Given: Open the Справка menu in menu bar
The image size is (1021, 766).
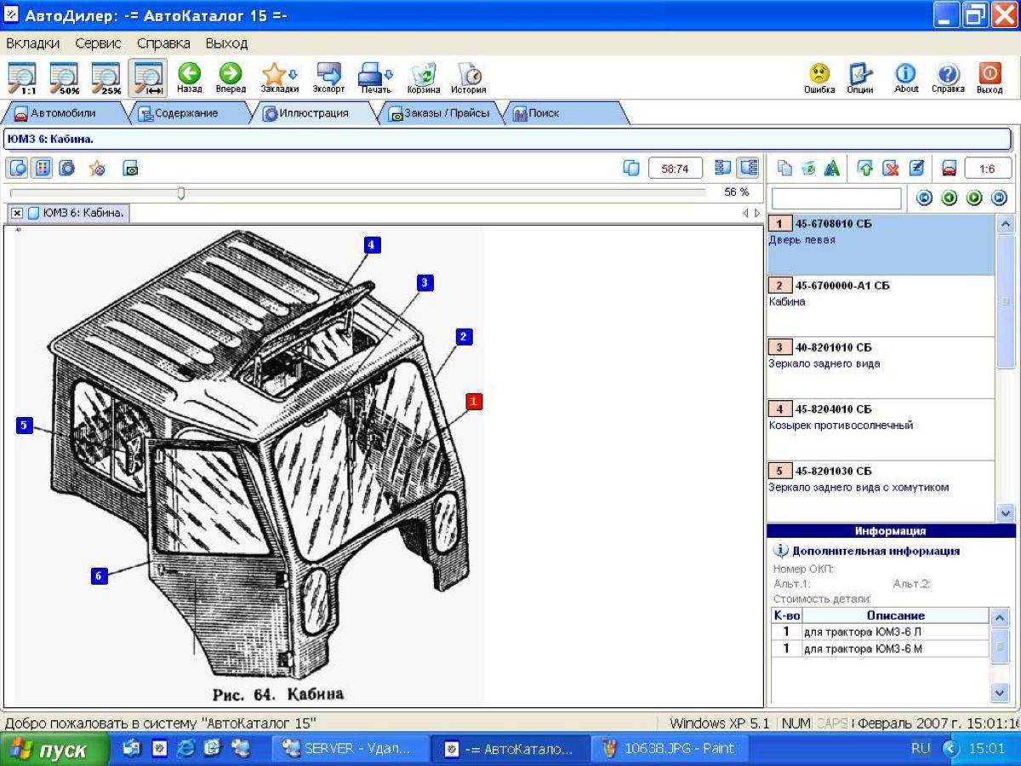Looking at the screenshot, I should (163, 43).
